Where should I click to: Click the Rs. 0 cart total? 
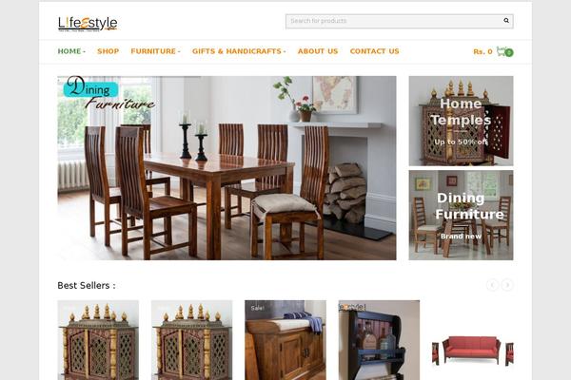pyautogui.click(x=482, y=51)
